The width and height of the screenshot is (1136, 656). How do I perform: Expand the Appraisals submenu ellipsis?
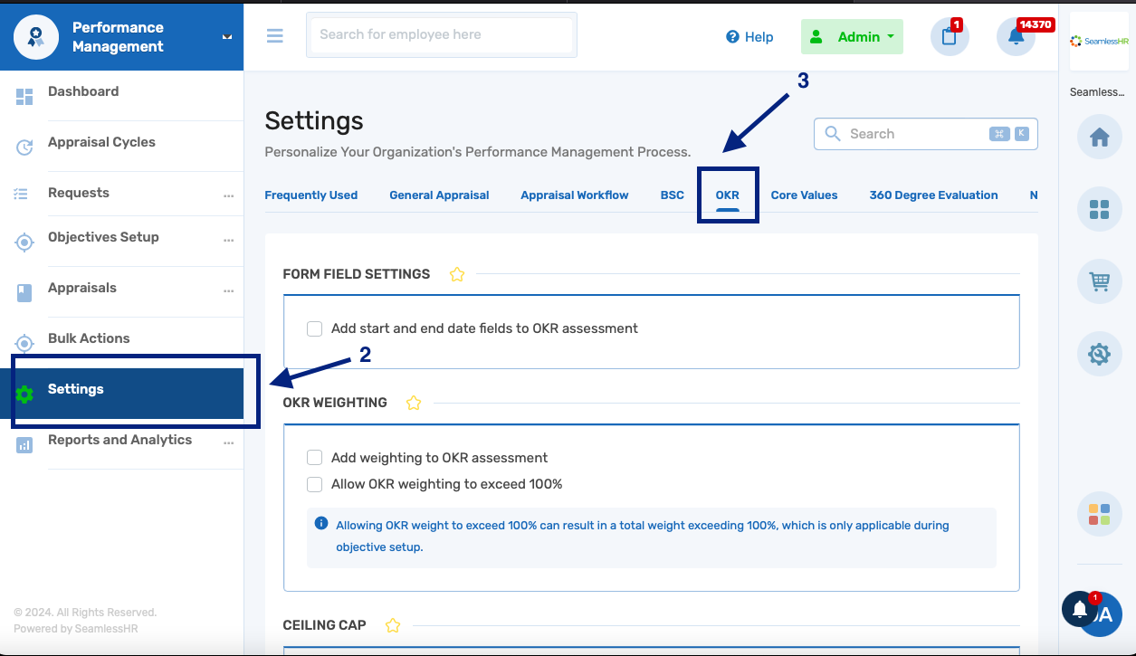click(x=228, y=291)
